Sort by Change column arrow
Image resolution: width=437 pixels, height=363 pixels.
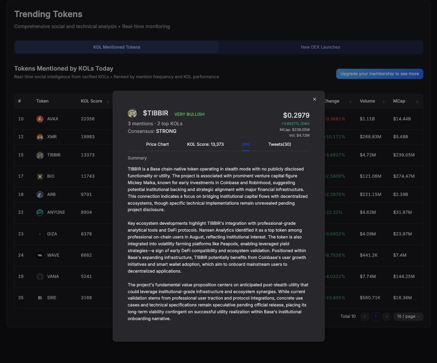tap(350, 101)
